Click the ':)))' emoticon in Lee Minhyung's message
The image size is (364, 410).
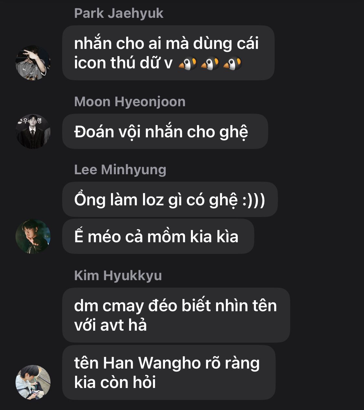[254, 200]
